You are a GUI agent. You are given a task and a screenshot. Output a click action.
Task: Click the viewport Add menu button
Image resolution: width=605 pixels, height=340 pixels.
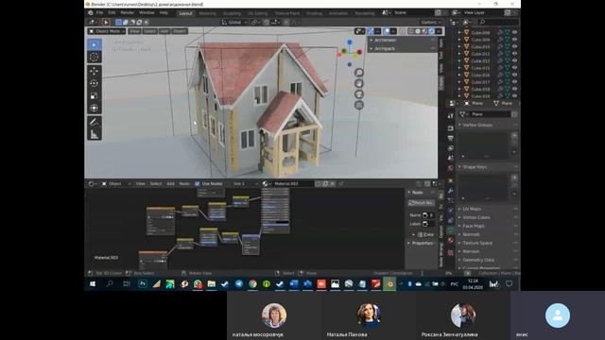pyautogui.click(x=164, y=31)
